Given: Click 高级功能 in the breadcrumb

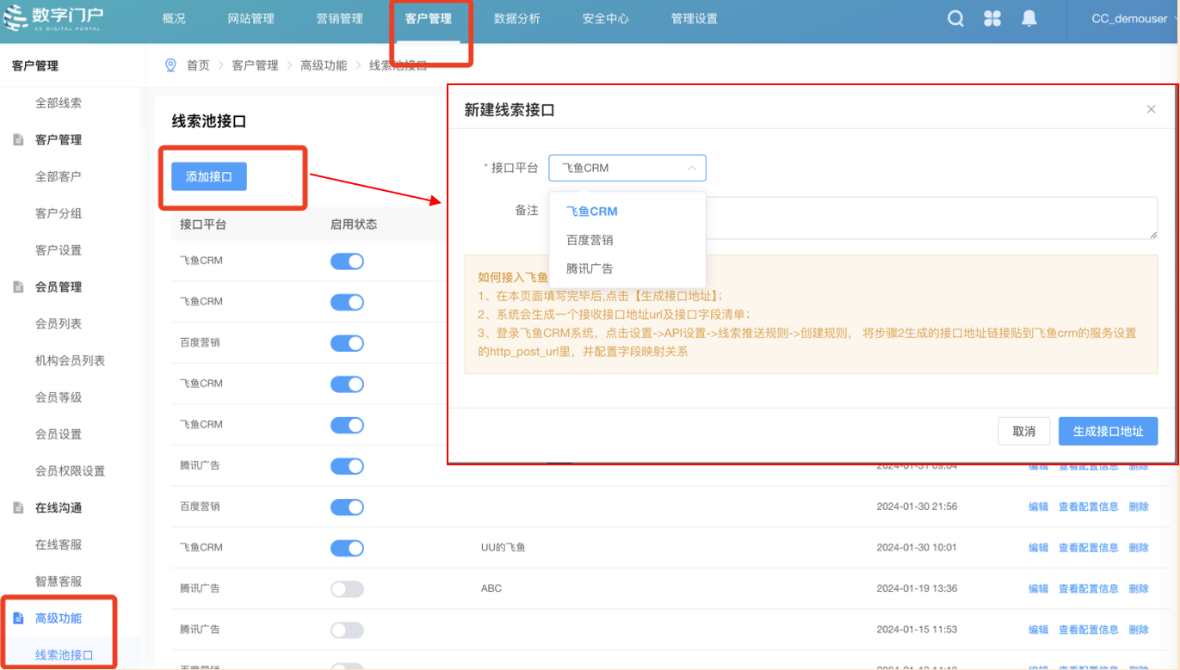Looking at the screenshot, I should [324, 65].
